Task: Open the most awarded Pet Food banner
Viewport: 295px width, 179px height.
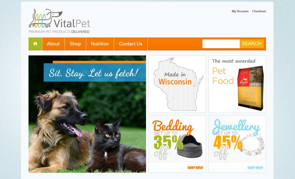Action: click(x=237, y=84)
